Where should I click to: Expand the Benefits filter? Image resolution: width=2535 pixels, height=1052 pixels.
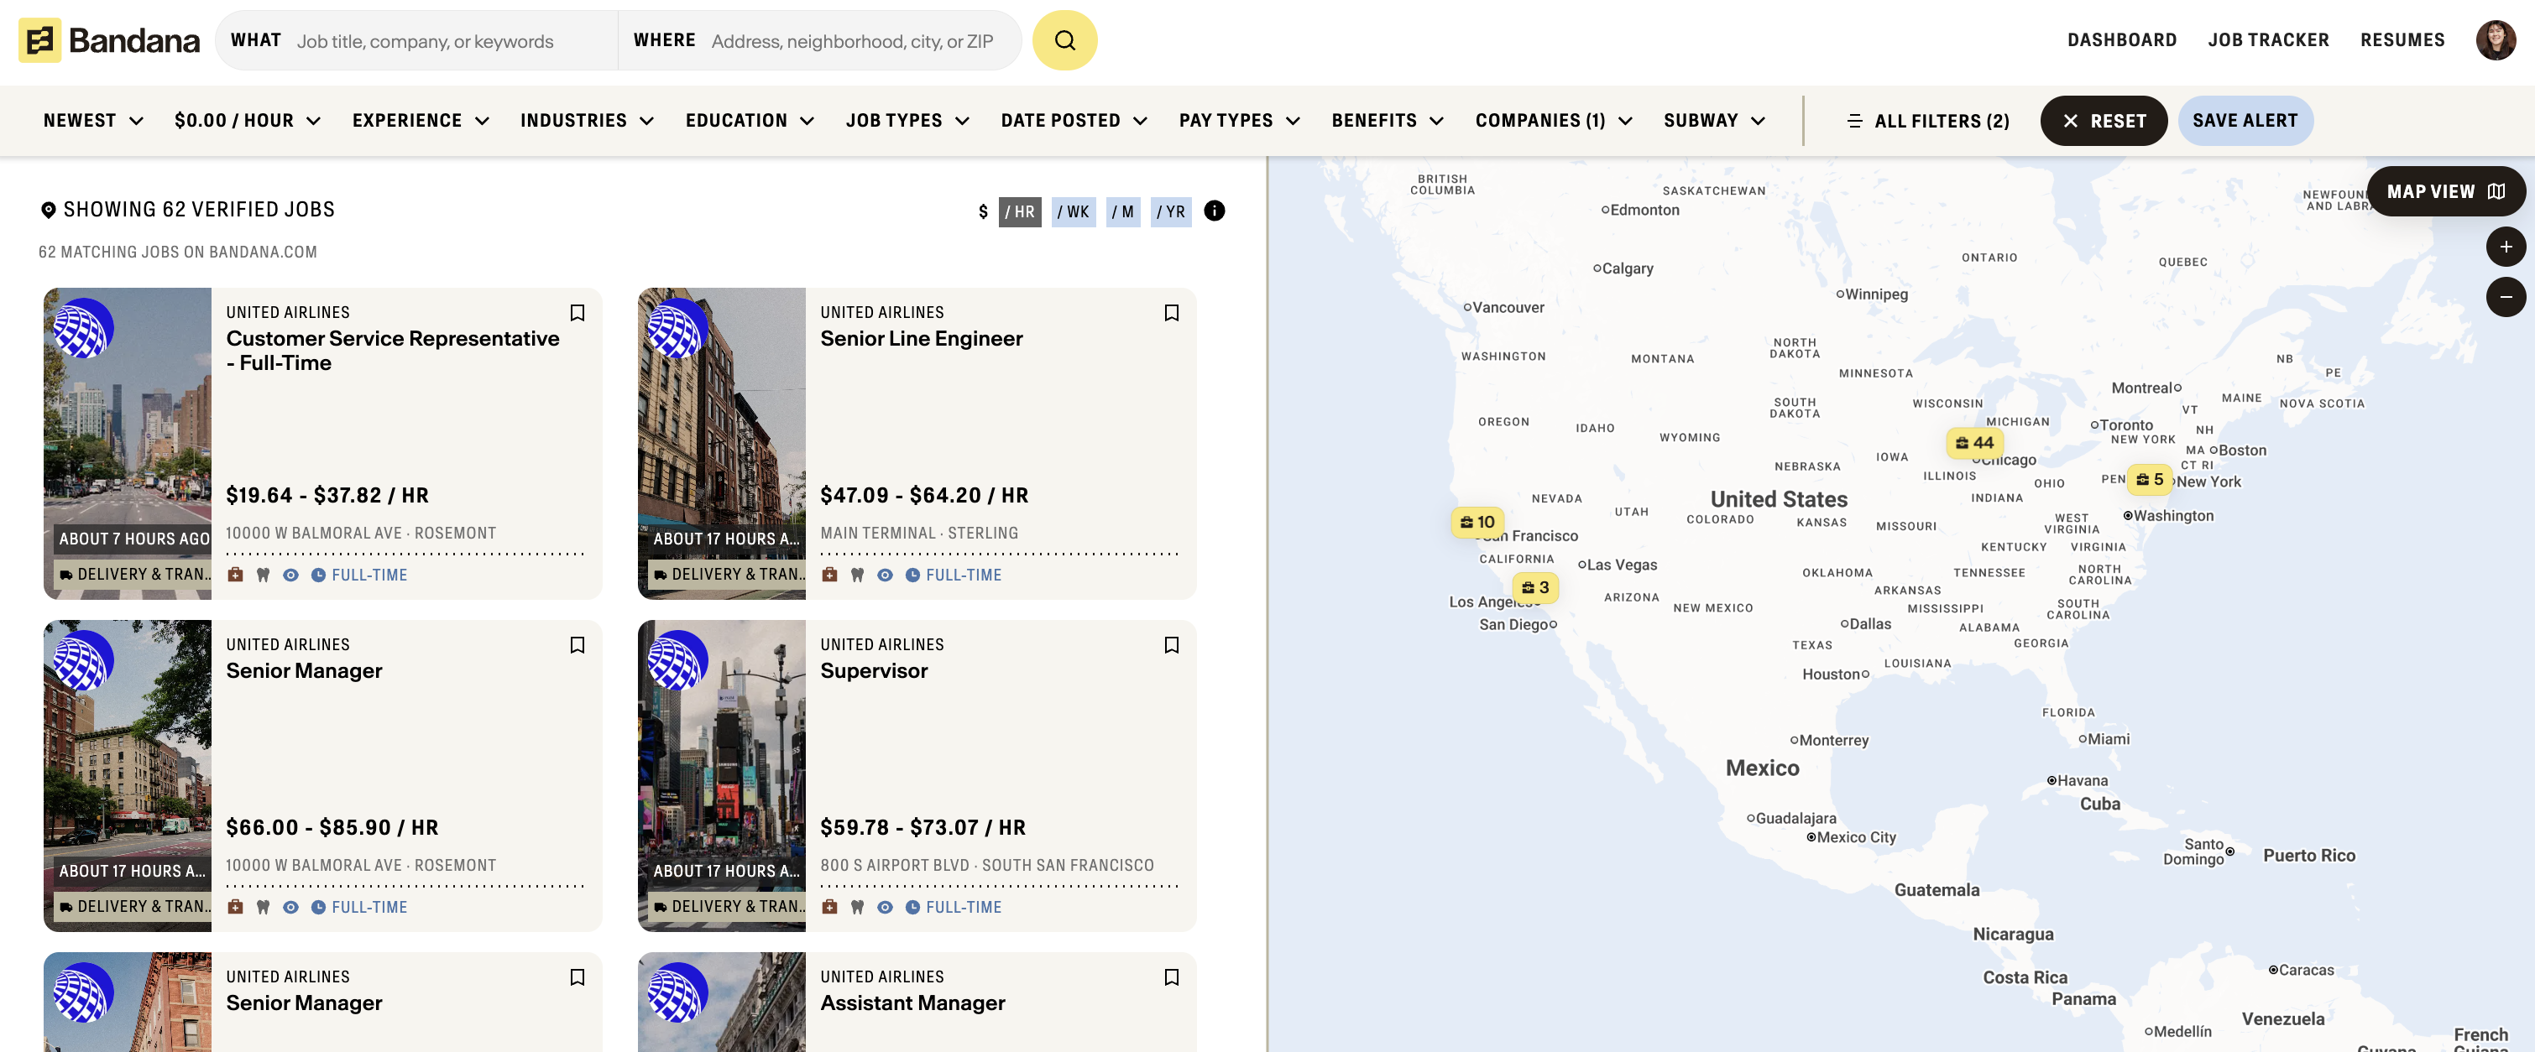(x=1388, y=121)
